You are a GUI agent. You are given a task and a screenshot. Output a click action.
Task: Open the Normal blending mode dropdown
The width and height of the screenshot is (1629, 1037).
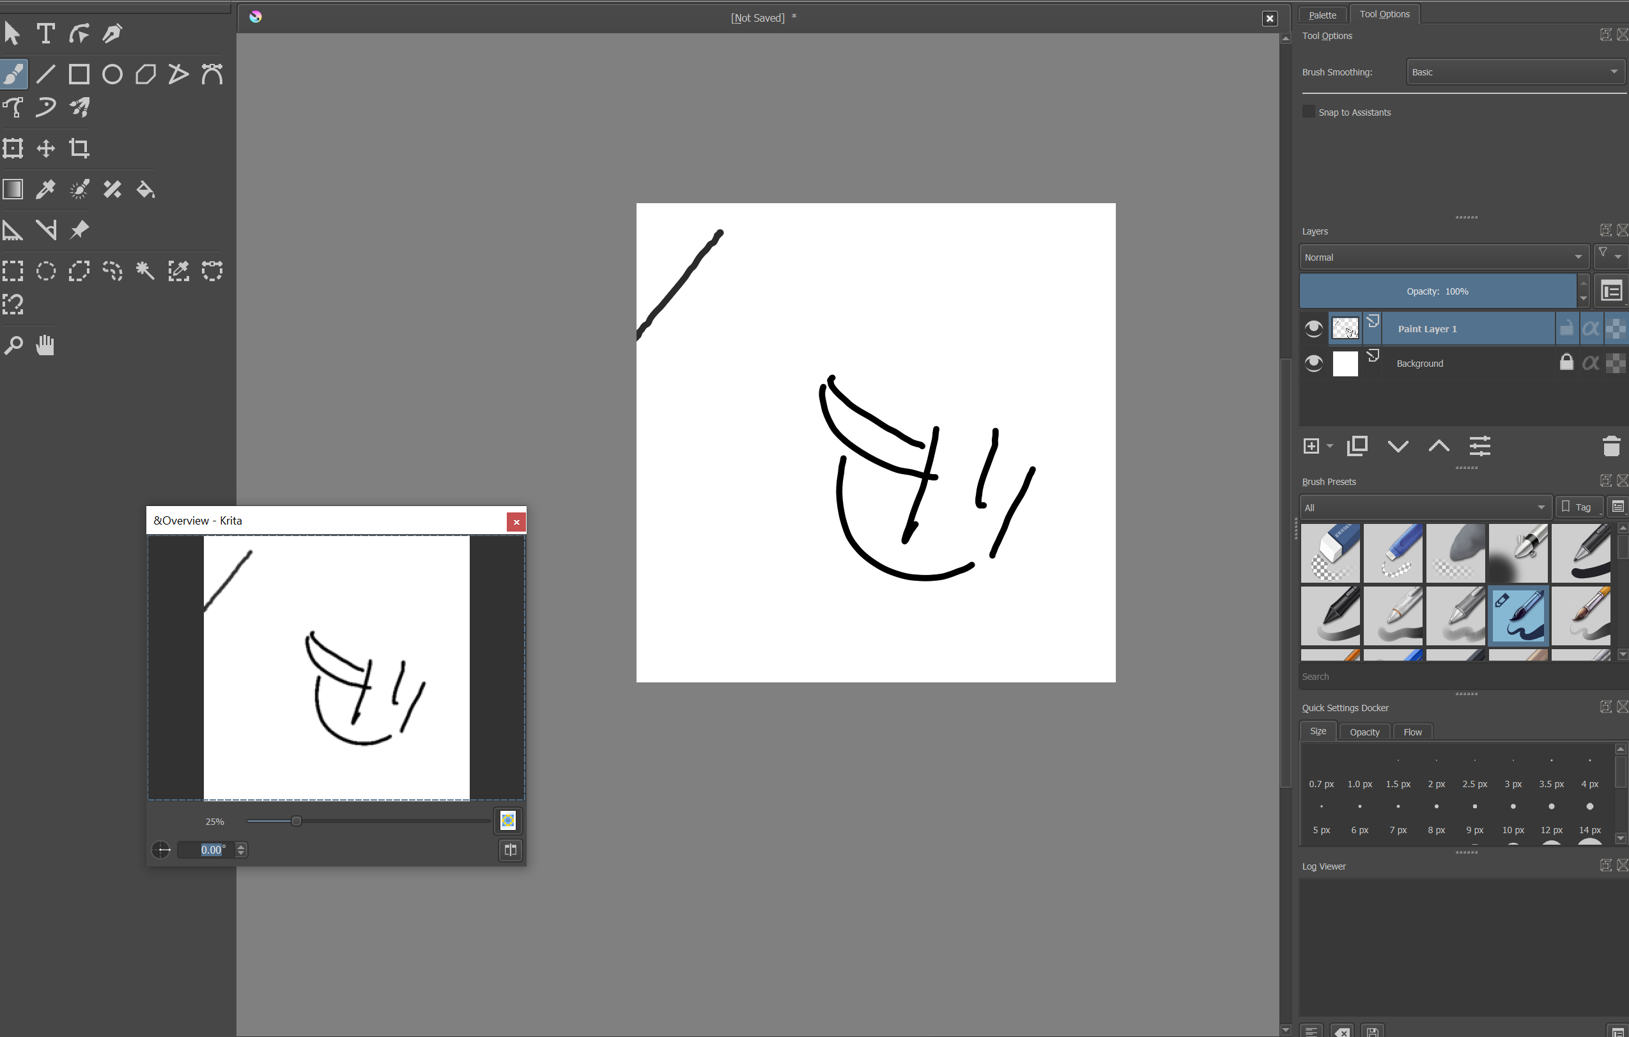[x=1442, y=257]
